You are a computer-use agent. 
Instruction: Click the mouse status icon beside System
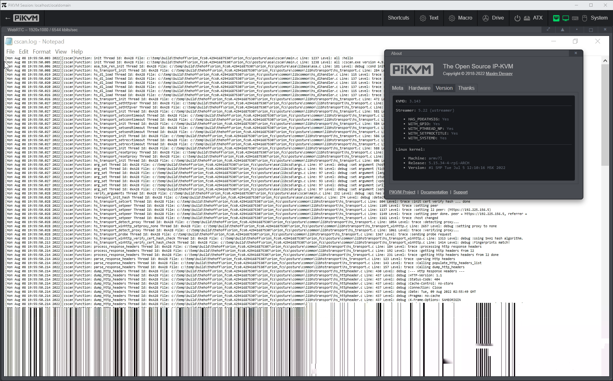[585, 18]
